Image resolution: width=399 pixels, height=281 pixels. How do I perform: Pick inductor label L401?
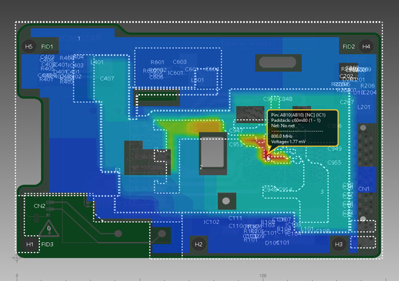97,62
